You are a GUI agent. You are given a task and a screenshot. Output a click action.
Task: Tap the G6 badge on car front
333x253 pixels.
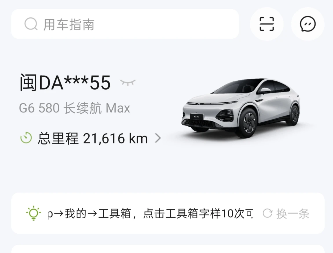(x=196, y=117)
